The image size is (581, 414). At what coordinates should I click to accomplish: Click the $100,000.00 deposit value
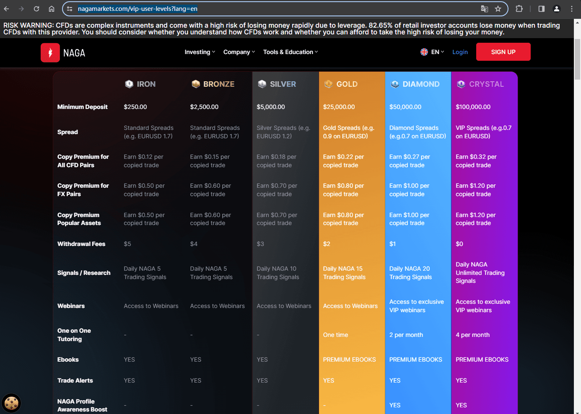473,107
